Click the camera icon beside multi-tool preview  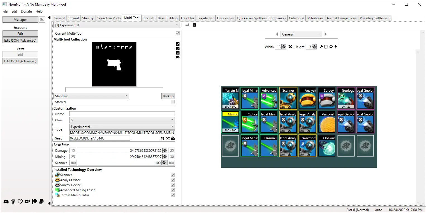tap(177, 49)
